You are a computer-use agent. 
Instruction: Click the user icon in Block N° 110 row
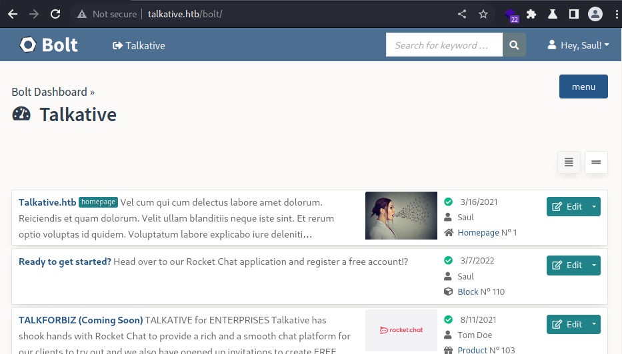[x=448, y=276]
